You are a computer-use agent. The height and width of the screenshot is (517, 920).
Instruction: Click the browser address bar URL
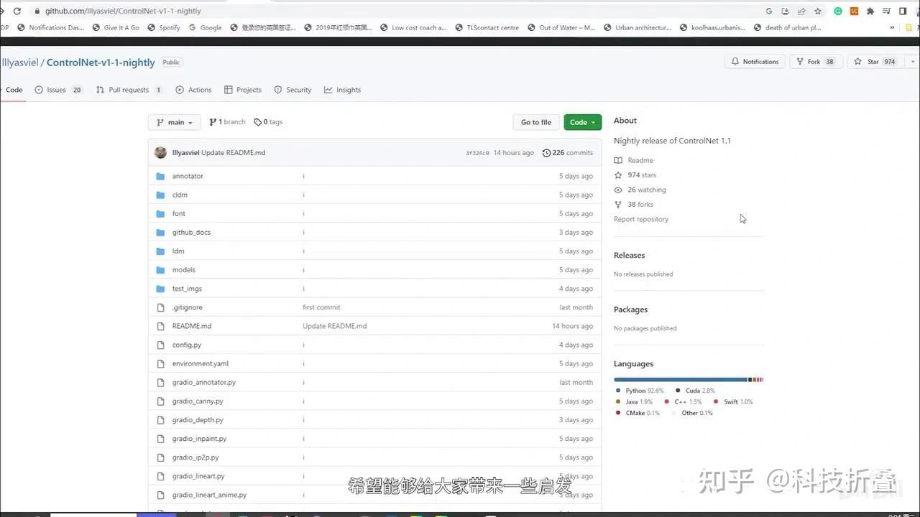(x=123, y=11)
